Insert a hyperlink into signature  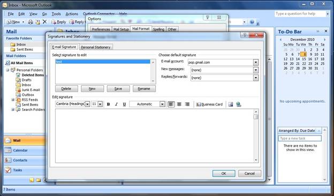239,104
